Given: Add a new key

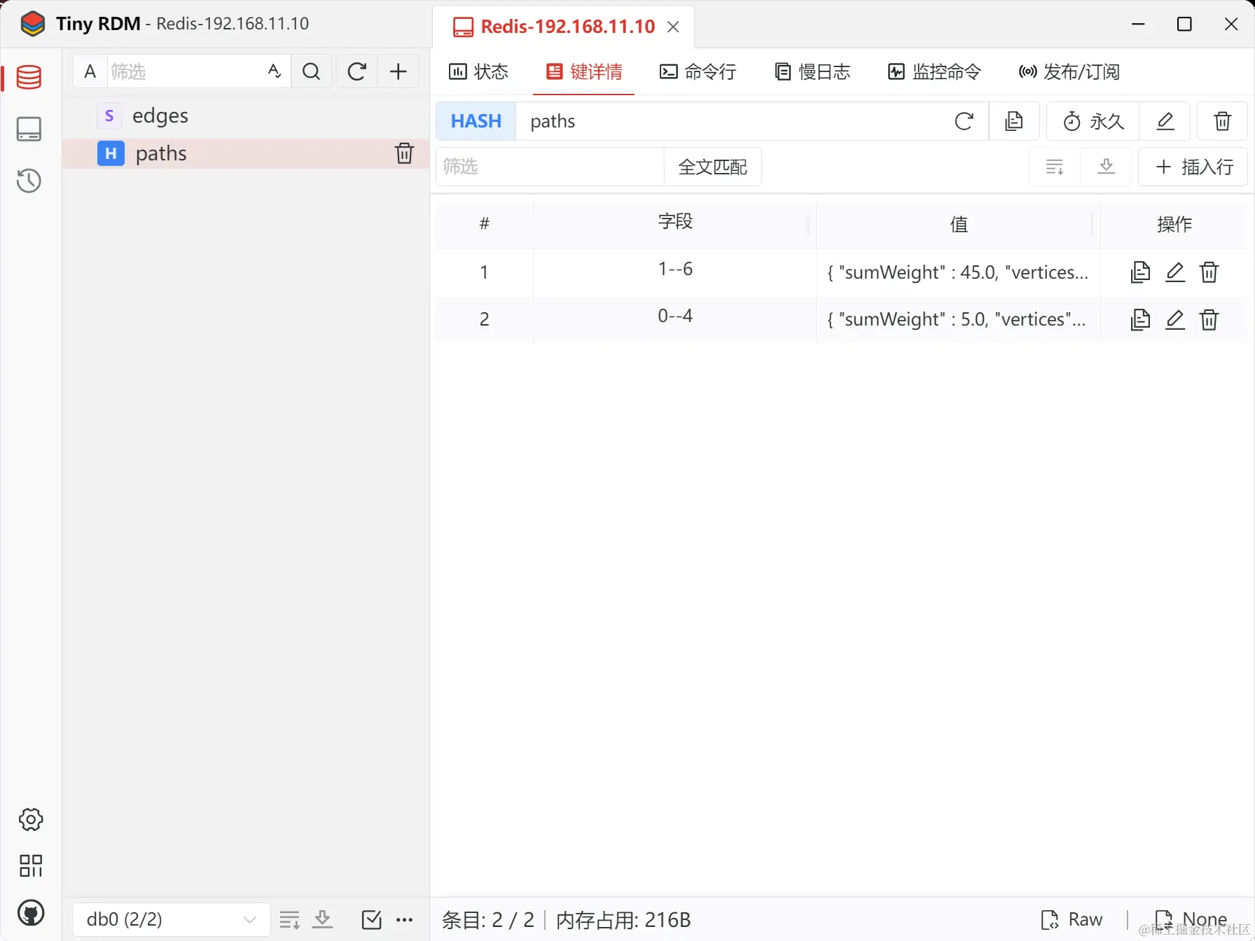Looking at the screenshot, I should (x=398, y=71).
